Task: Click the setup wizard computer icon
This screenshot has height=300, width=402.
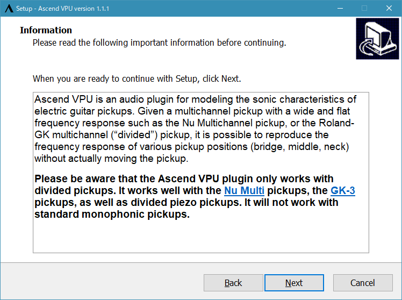Action: (x=377, y=39)
